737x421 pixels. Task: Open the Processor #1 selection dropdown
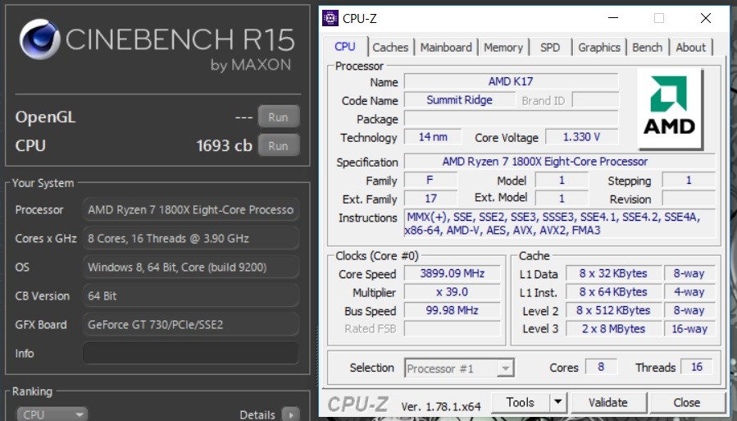459,368
